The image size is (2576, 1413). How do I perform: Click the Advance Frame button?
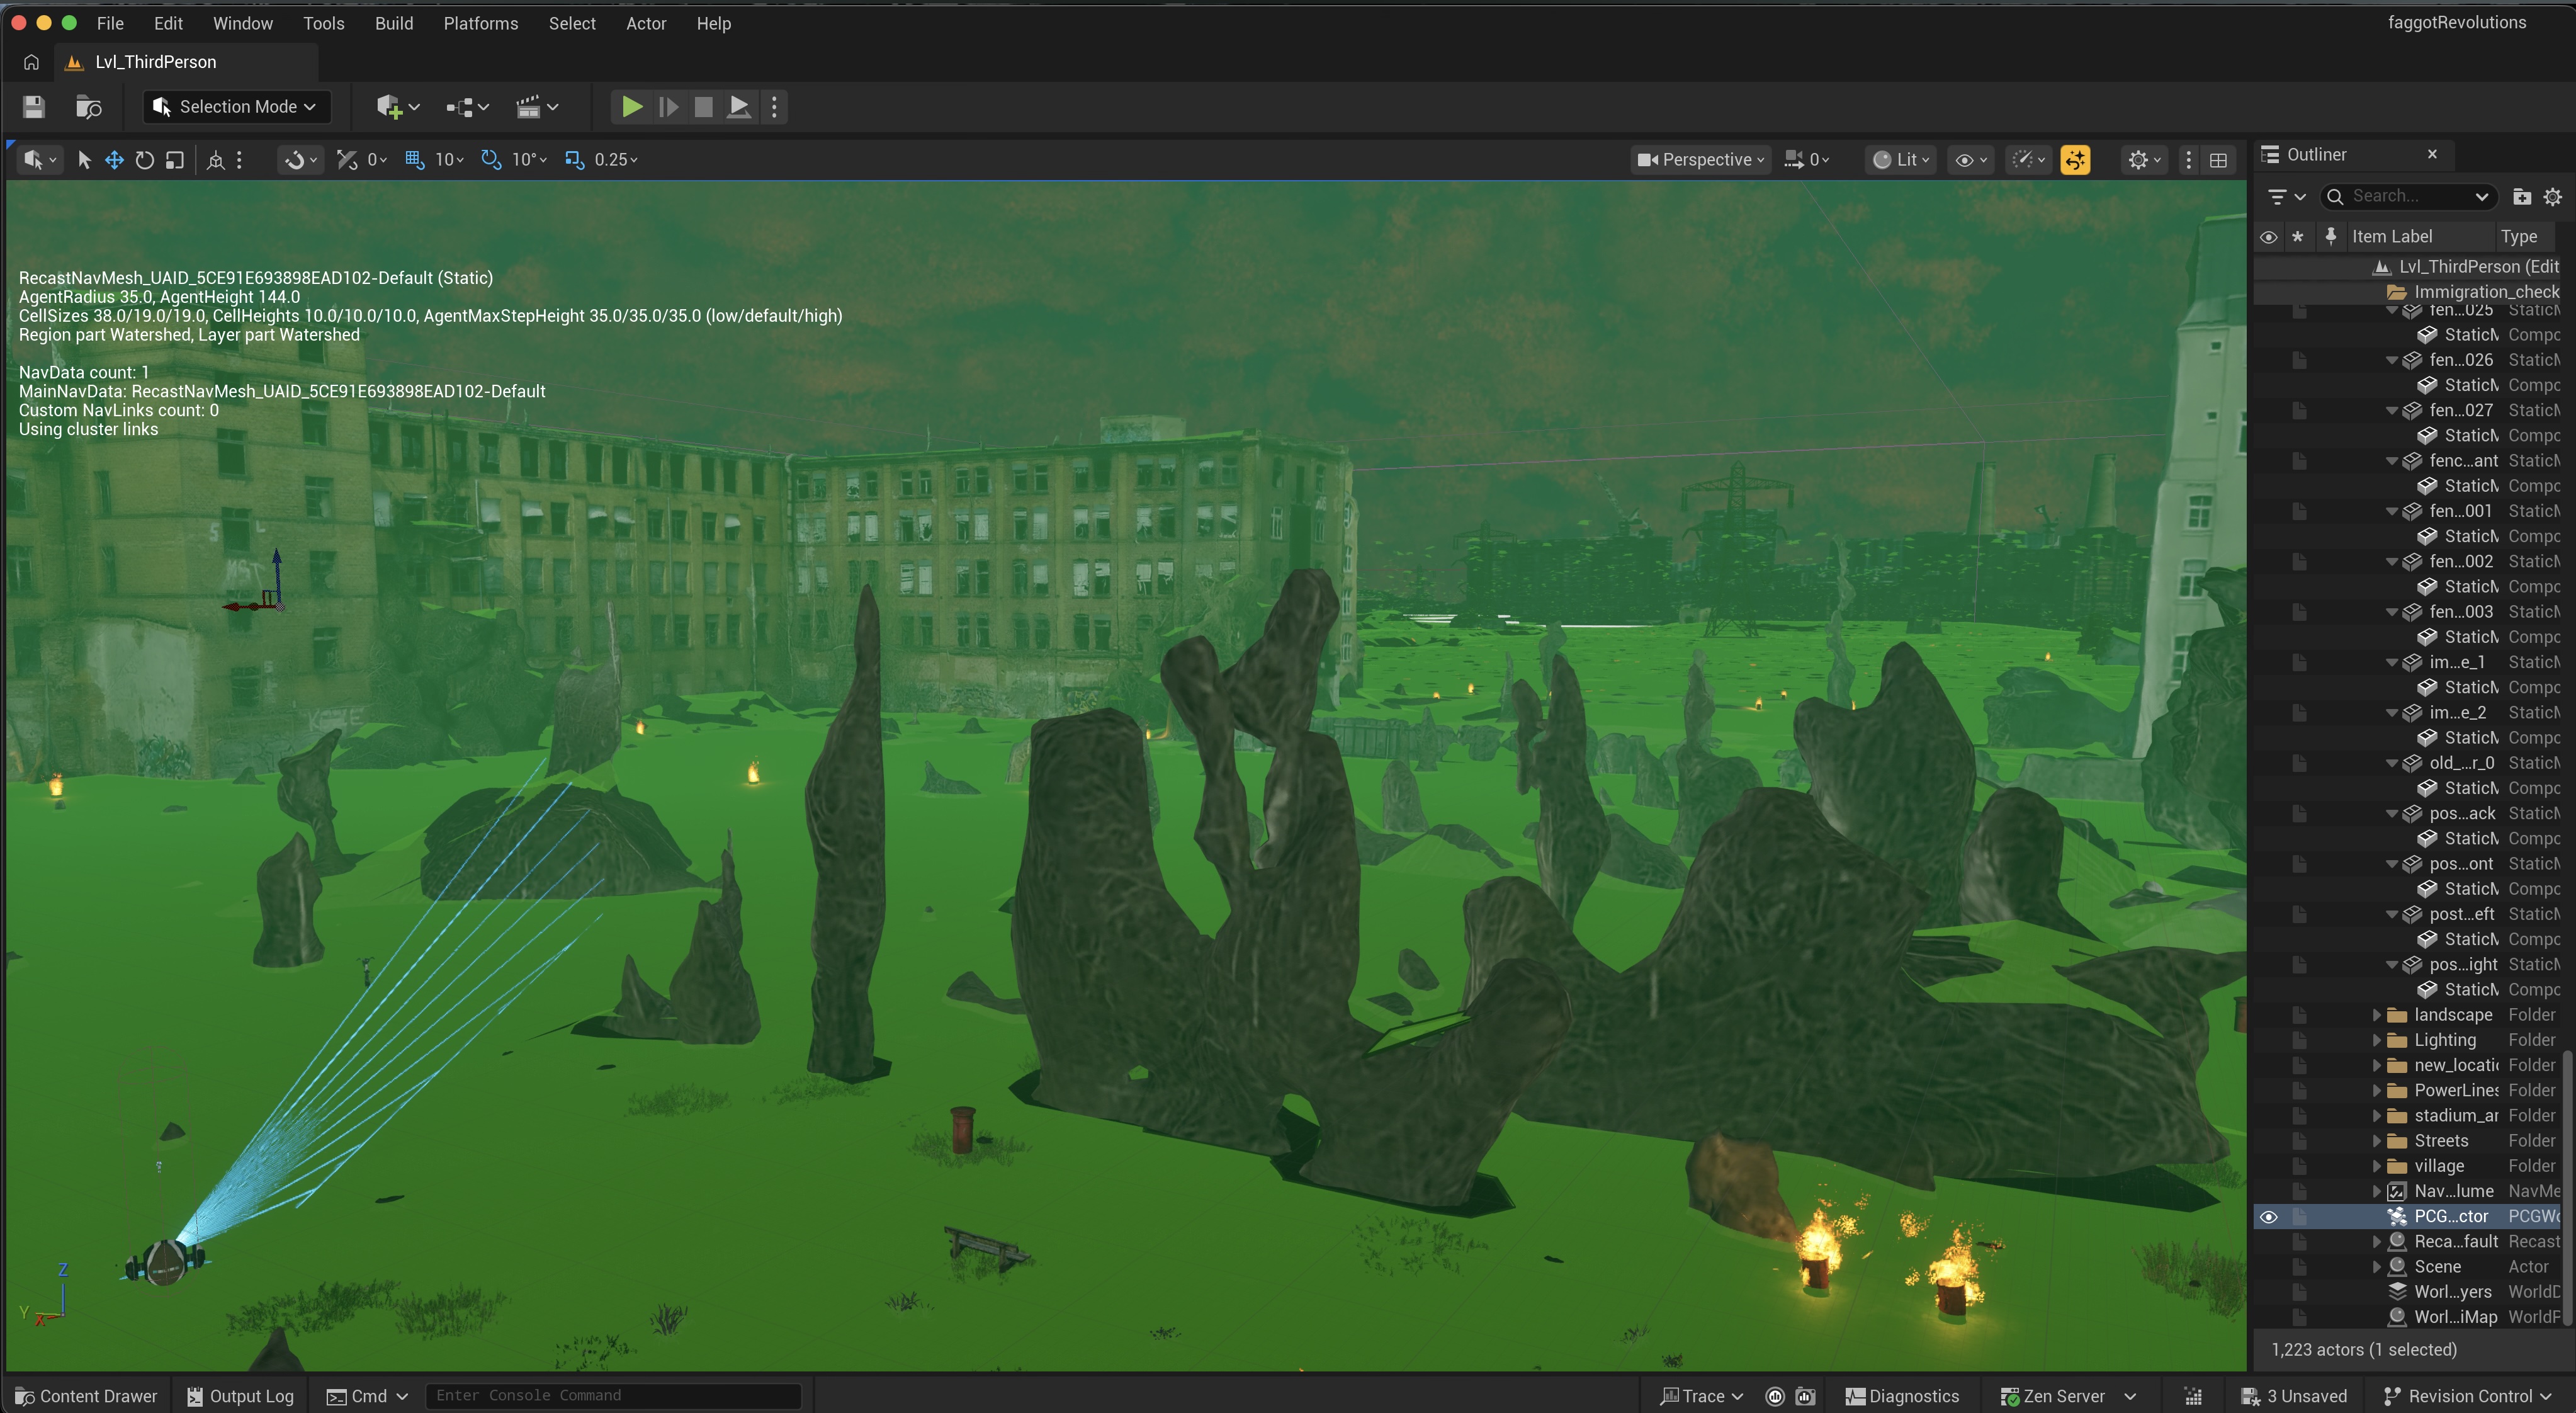(668, 107)
